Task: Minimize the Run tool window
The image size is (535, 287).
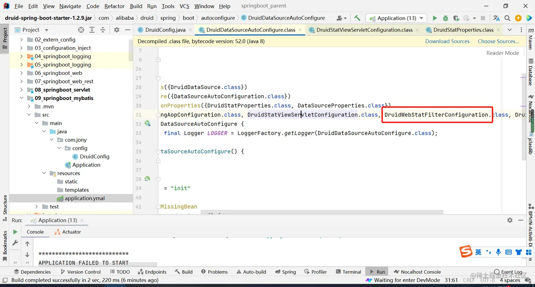Action: 521,220
